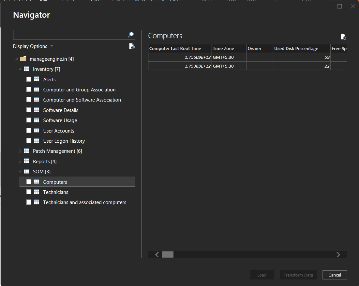Click the table icon beside Technicians
The width and height of the screenshot is (359, 286).
tap(37, 192)
